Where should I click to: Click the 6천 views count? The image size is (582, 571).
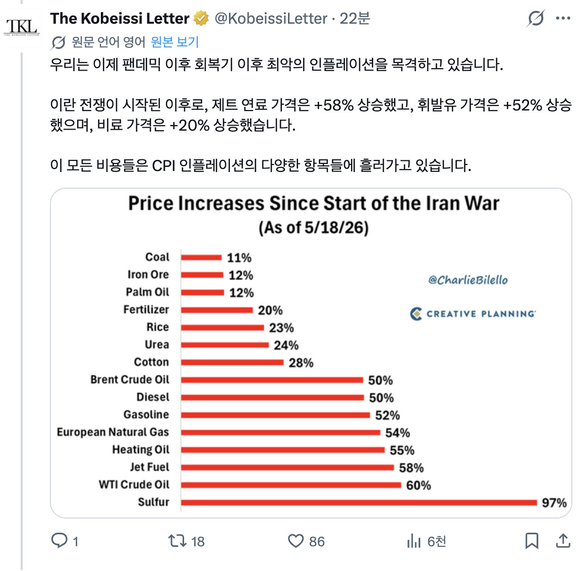437,541
